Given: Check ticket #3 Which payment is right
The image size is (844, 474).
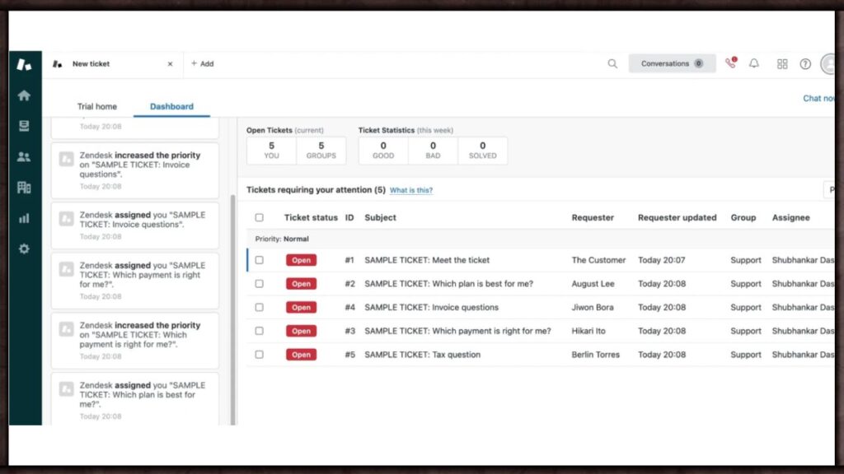Looking at the screenshot, I should point(260,331).
